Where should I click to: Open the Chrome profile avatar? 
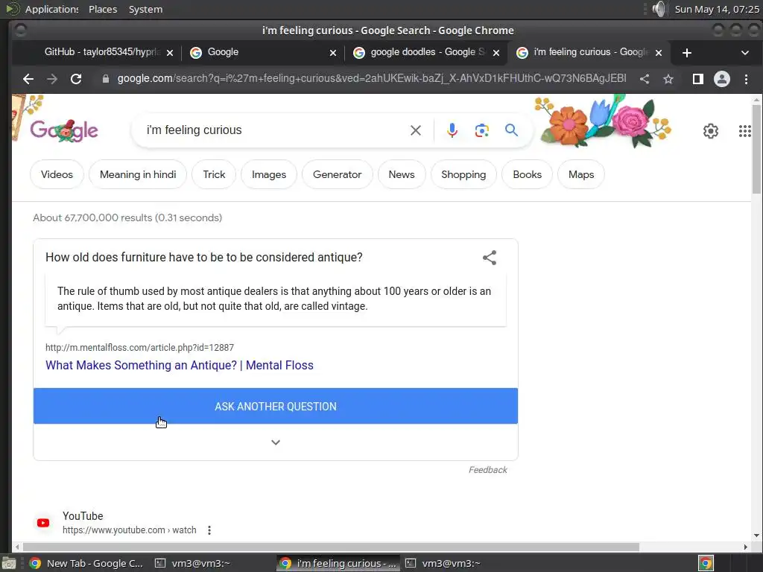tap(721, 79)
